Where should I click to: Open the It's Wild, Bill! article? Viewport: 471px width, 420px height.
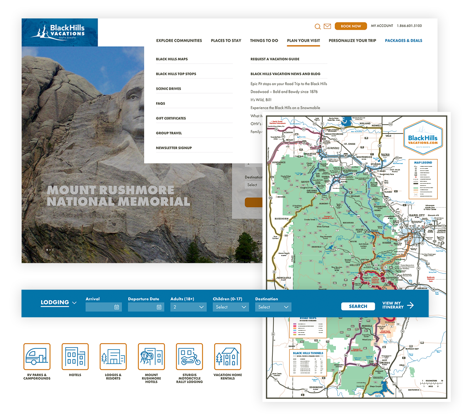[261, 100]
